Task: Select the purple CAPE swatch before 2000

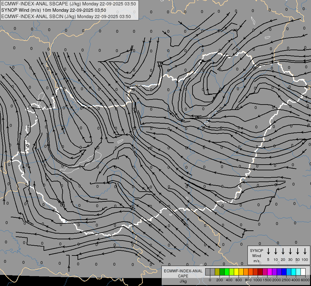Action: click(x=274, y=272)
